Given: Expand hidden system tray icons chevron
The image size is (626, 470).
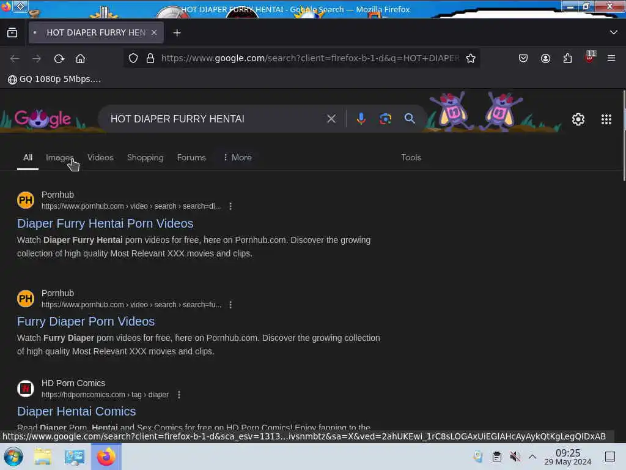Looking at the screenshot, I should 532,457.
